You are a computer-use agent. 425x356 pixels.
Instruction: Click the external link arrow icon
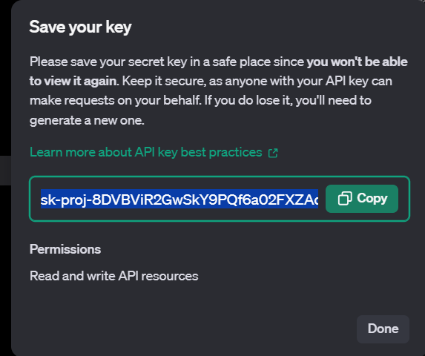point(273,153)
